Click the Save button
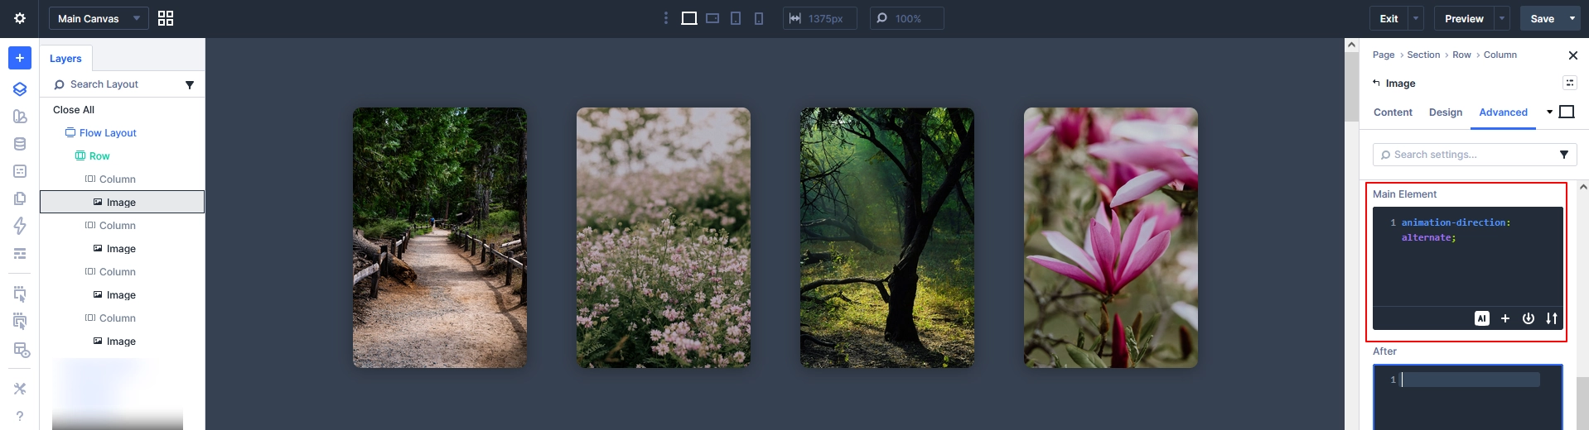 pyautogui.click(x=1542, y=18)
